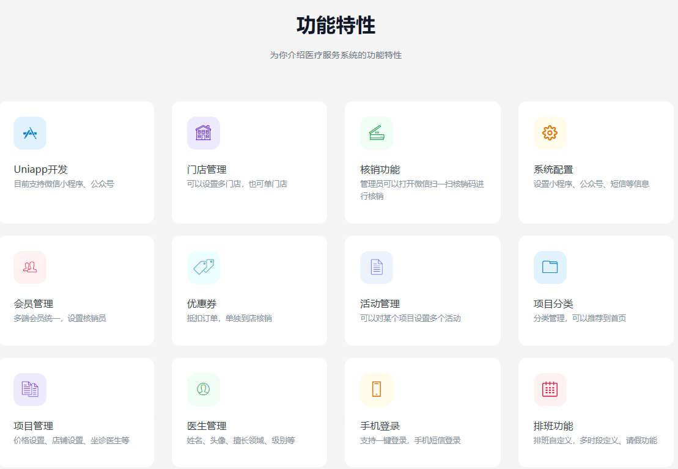Viewport: 678px width, 469px height.
Task: Click the 功能特性 page heading
Action: coord(336,26)
